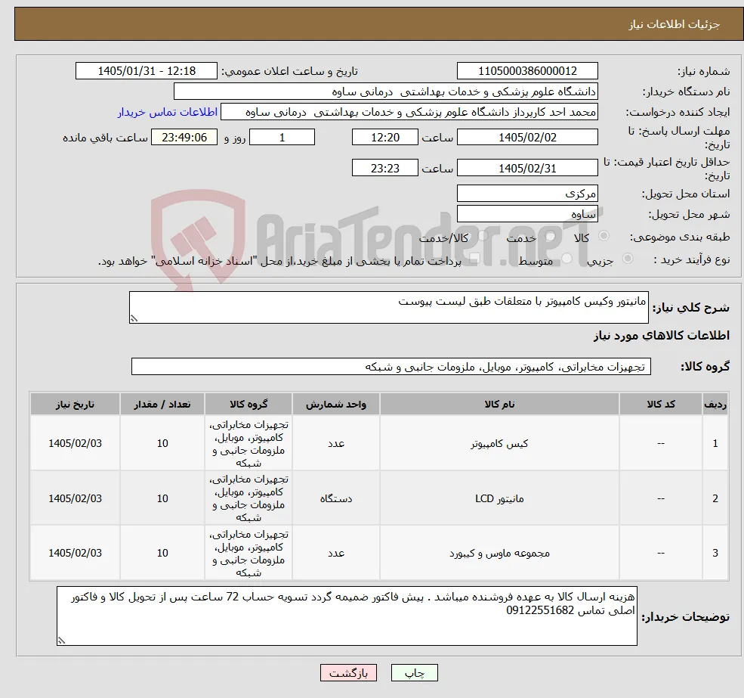The image size is (744, 698).
Task: Select the کالا radio button
Action: pos(604,236)
